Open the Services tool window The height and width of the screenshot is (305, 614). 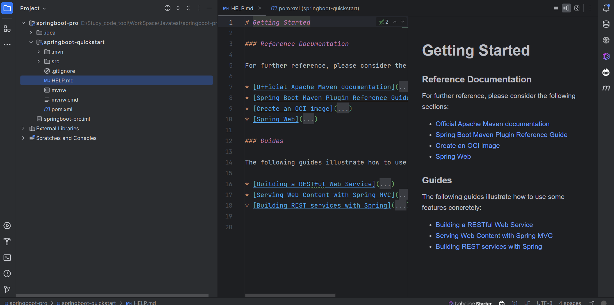click(7, 226)
